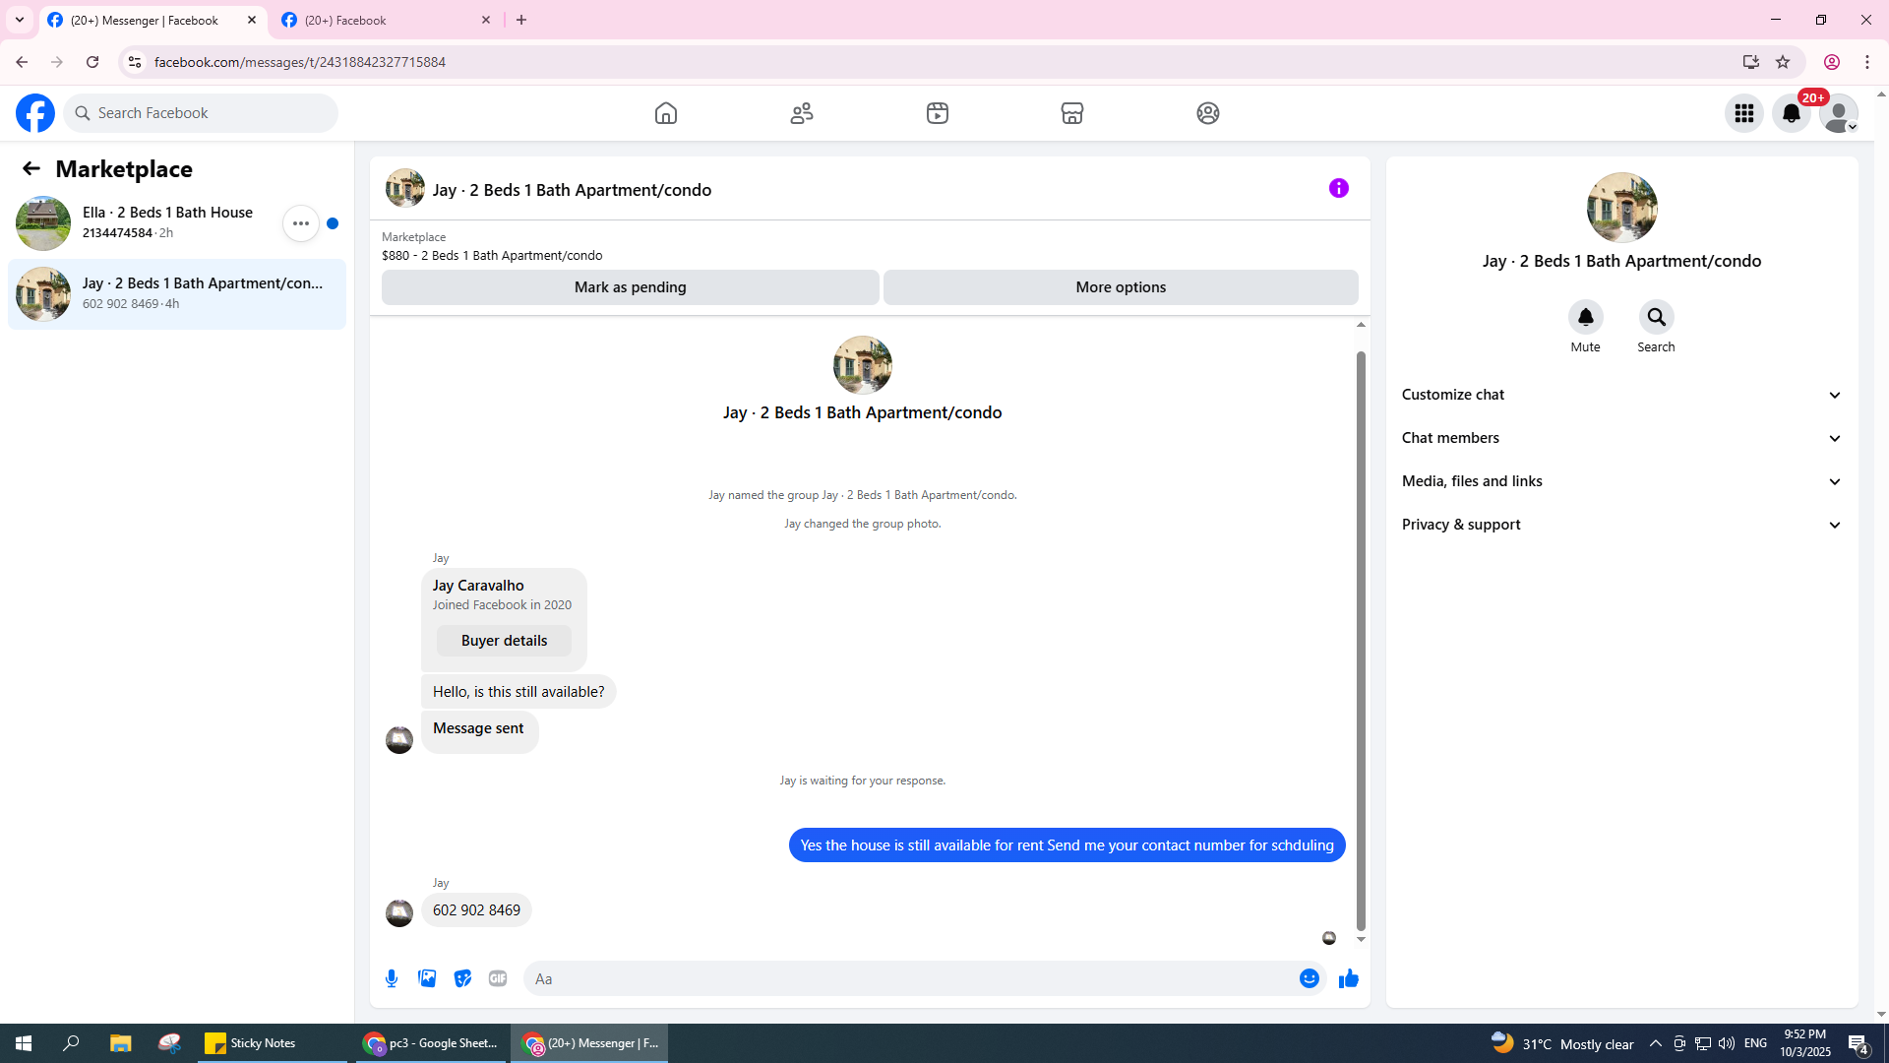
Task: Open Buyer details for Jay Caravalho
Action: tap(504, 641)
